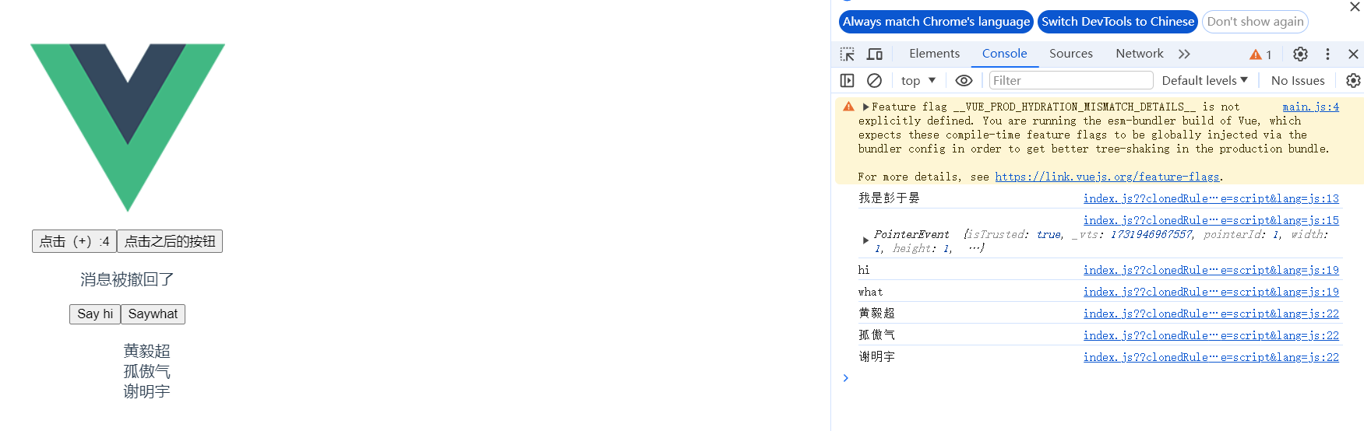Open source link for 我是彭于晏 log
This screenshot has height=431, width=1364.
click(x=1211, y=198)
